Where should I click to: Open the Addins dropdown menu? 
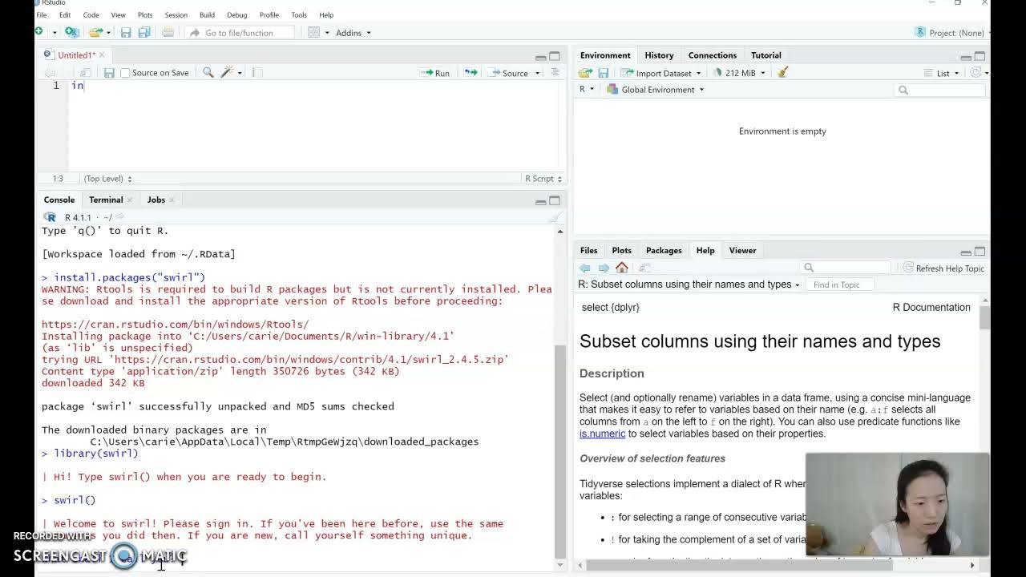click(353, 33)
